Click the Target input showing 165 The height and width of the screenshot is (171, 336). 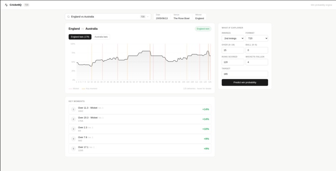[x=245, y=74]
